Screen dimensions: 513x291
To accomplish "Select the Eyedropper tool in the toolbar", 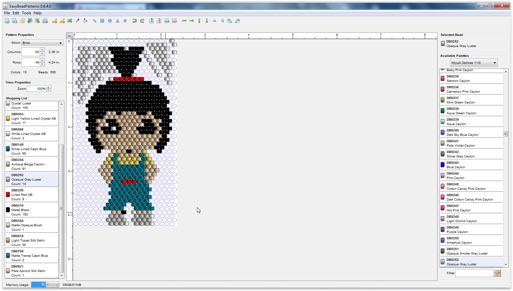I will 77,21.
